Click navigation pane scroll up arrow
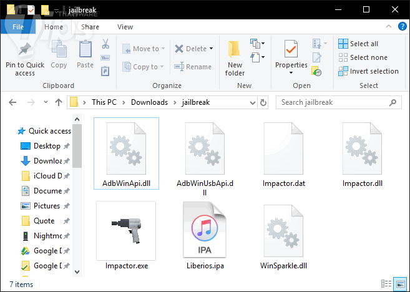410x292 pixels. (x=77, y=119)
